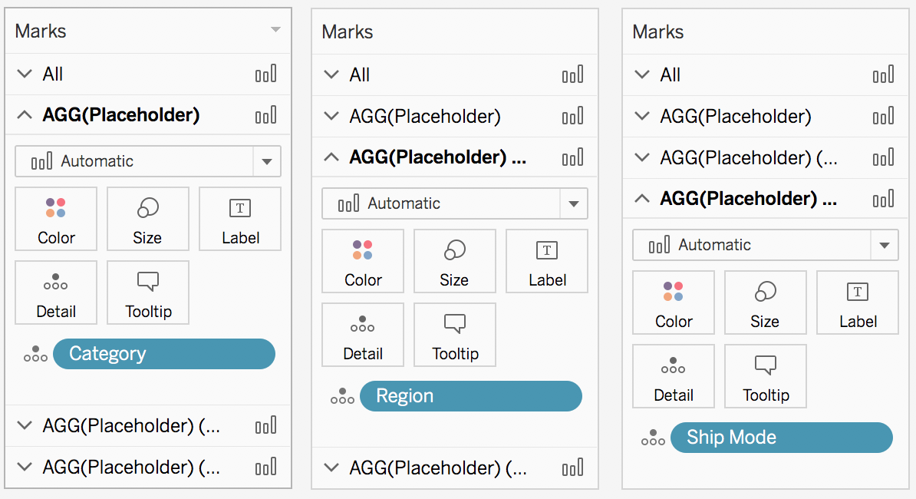The height and width of the screenshot is (499, 916).
Task: Open the Color shelf in the first Marks card
Action: click(x=55, y=218)
